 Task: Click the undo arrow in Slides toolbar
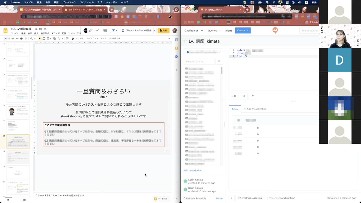[13, 39]
